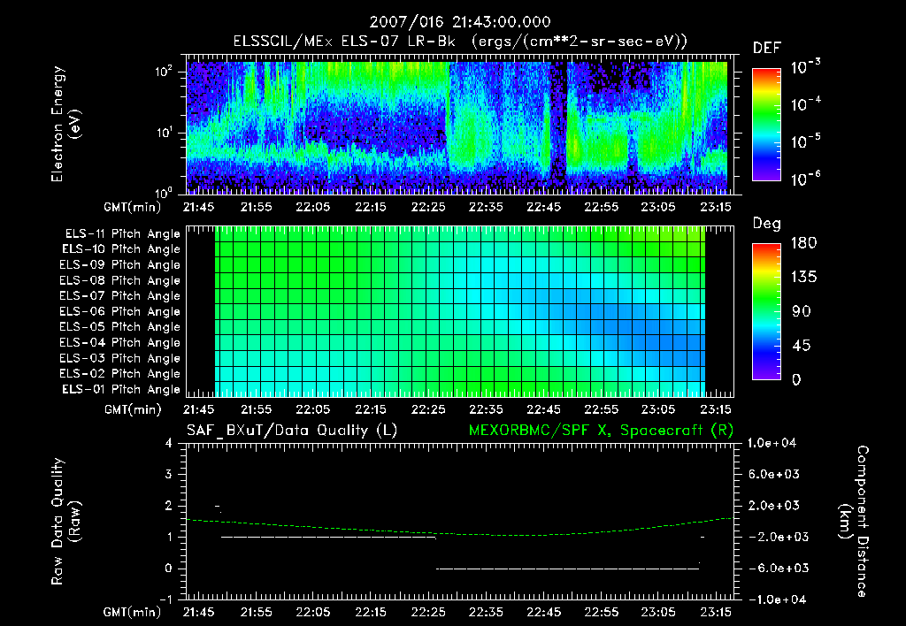Select the 135 value on the Deg scale
Image resolution: width=906 pixels, height=626 pixels.
coord(804,277)
